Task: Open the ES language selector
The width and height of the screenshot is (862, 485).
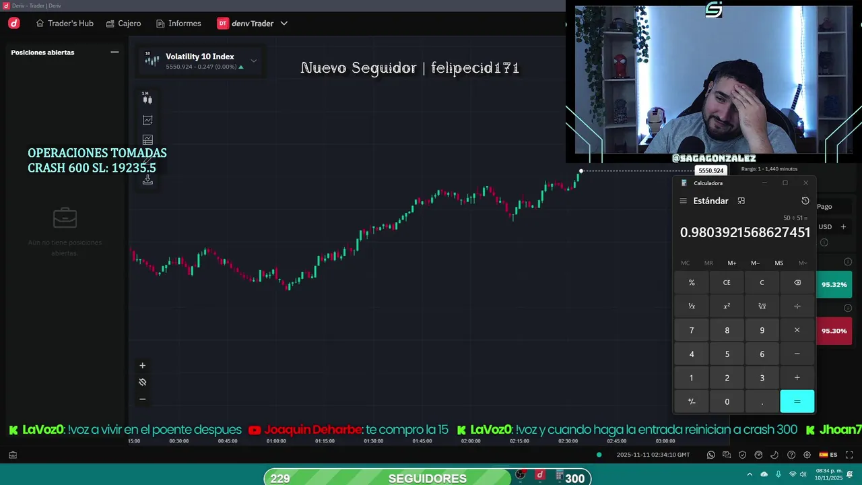Action: coord(828,455)
